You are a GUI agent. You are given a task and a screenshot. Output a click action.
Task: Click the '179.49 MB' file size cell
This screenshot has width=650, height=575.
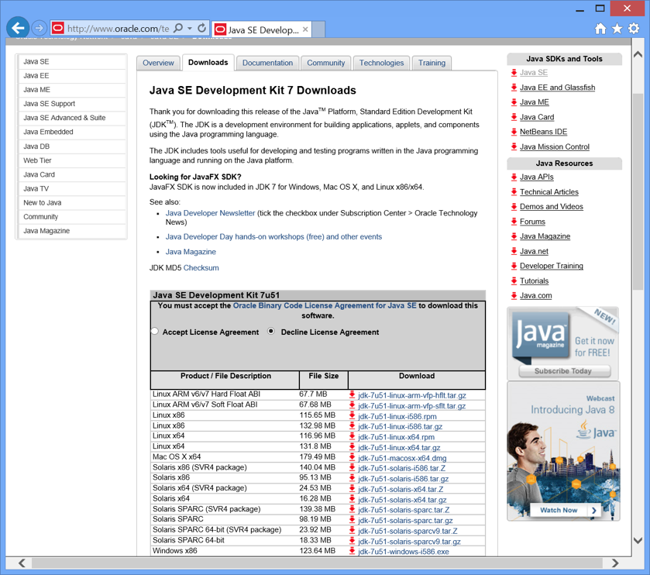[x=317, y=457]
